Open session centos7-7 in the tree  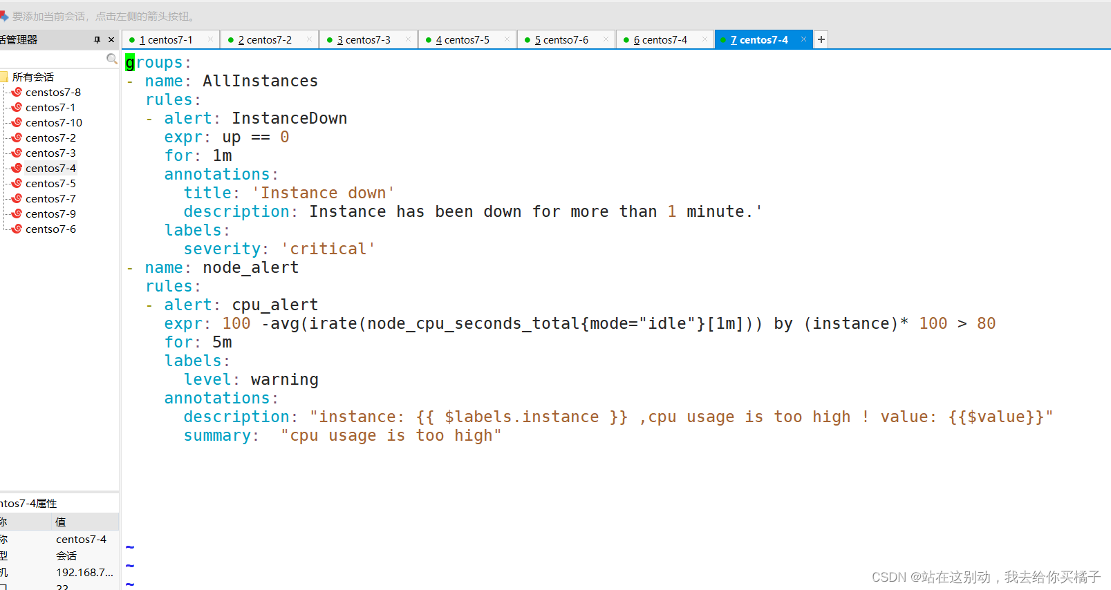pos(50,198)
